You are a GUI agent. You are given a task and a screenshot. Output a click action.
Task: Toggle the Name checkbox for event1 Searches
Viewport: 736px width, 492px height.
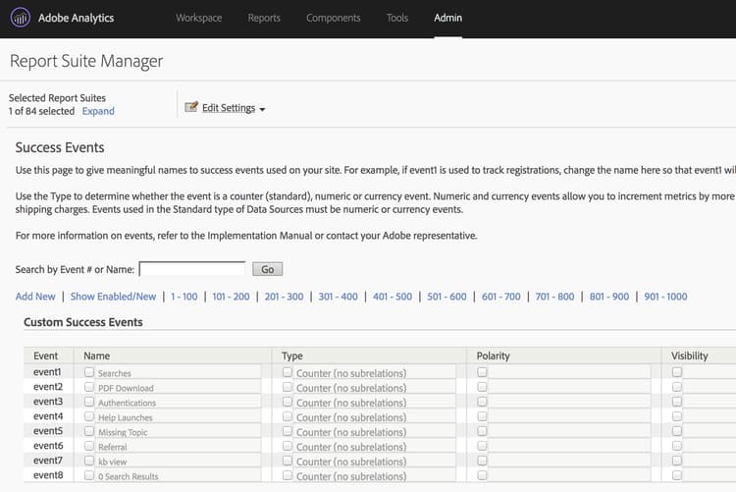coord(89,372)
